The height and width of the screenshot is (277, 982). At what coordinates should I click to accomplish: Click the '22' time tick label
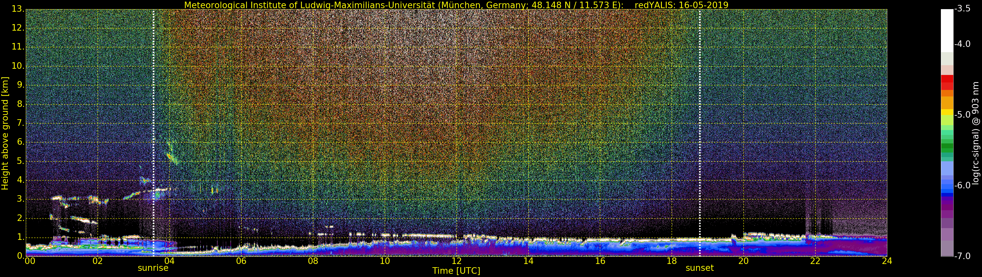pos(815,261)
